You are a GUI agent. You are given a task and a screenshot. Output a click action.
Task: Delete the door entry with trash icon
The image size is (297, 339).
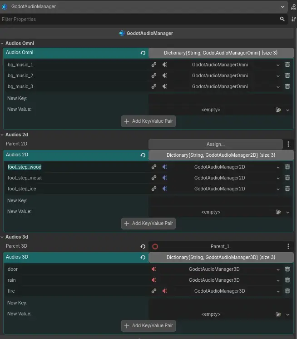click(287, 269)
